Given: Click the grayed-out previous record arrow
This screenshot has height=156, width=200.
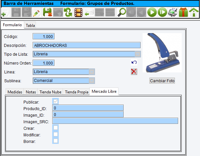Looking at the screenshot, I should pyautogui.click(x=141, y=12).
